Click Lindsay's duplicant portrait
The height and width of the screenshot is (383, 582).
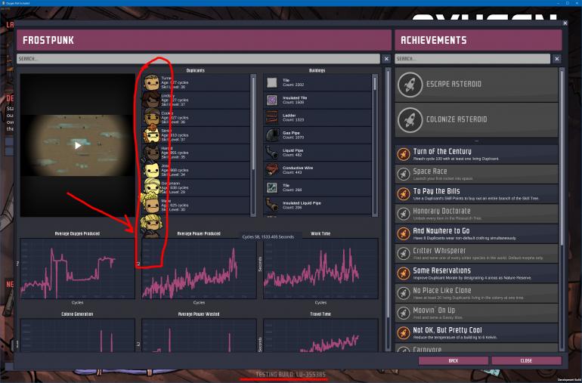click(151, 100)
